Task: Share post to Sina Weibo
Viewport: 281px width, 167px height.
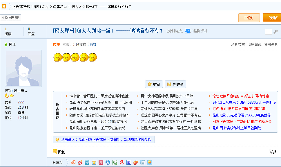Action: tap(80, 162)
